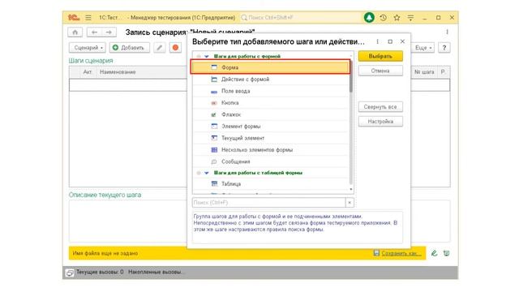Click the green icon beside the pen
Screen dimensions: 519x292
pos(447,253)
